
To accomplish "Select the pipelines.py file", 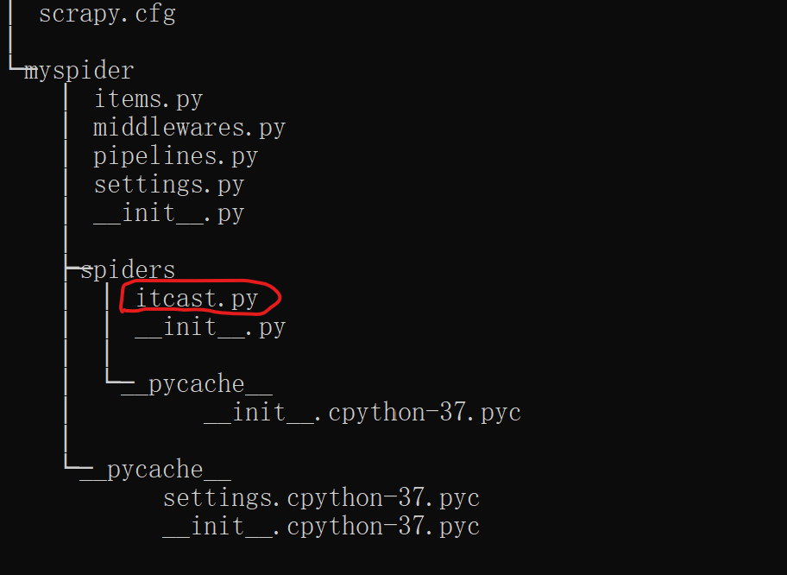I will click(x=175, y=155).
